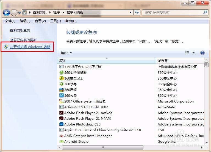Open help with the blue question icon
Image resolution: width=211 pixels, height=152 pixels.
(x=202, y=53)
